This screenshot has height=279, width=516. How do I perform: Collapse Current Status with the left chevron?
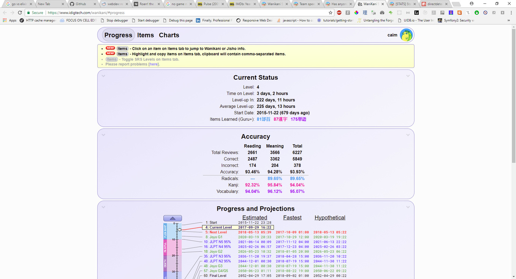(x=103, y=76)
